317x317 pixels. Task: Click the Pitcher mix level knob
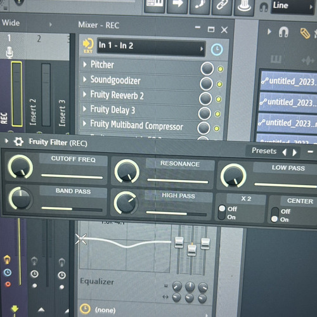(x=207, y=68)
